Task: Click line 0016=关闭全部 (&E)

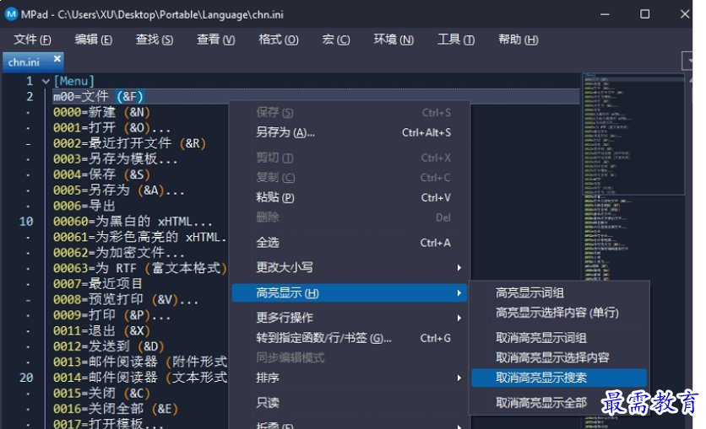Action: (116, 409)
